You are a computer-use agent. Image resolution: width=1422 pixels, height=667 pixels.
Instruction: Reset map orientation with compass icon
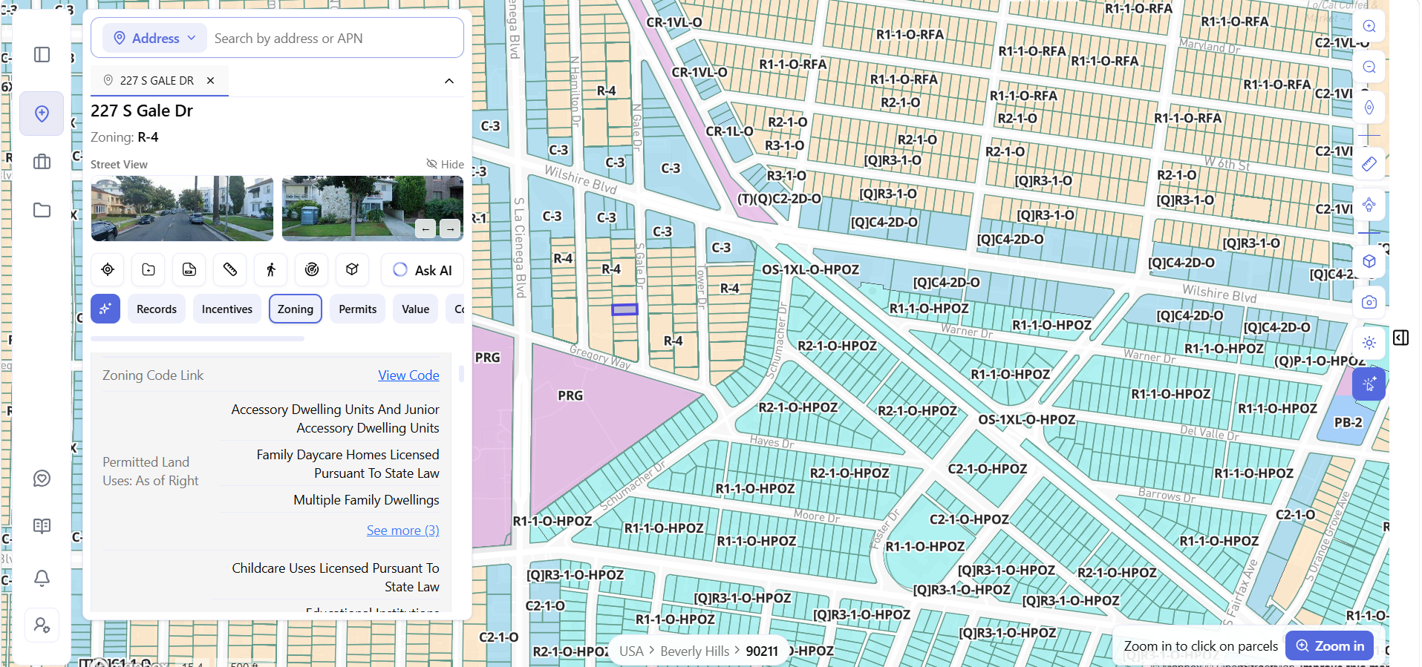pos(1369,108)
